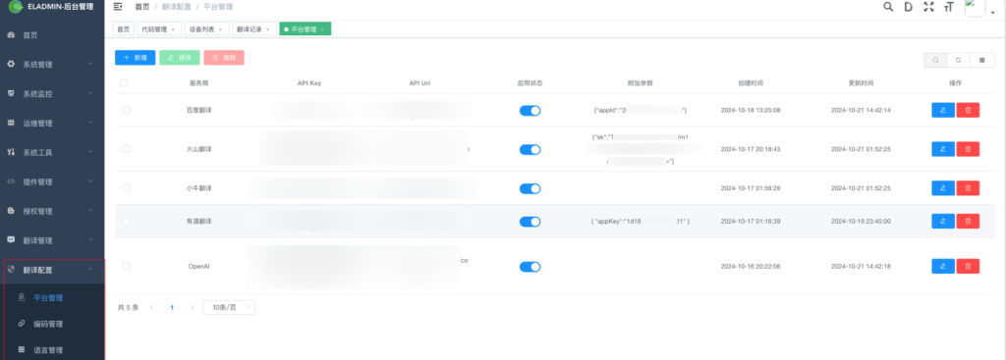Expand the 插件管理 sidebar menu

point(52,181)
